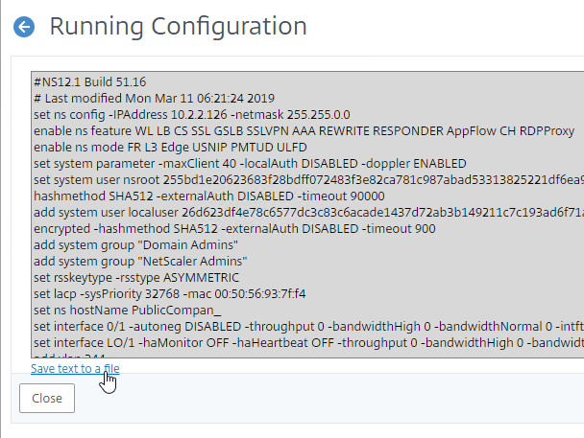Click the enable ns mode FR L3 line
The width and height of the screenshot is (584, 438).
click(x=170, y=147)
